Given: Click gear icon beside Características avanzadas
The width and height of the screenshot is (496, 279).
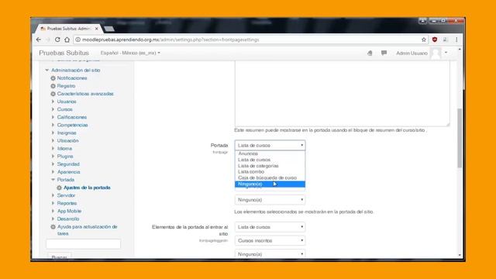Looking at the screenshot, I should [53, 94].
